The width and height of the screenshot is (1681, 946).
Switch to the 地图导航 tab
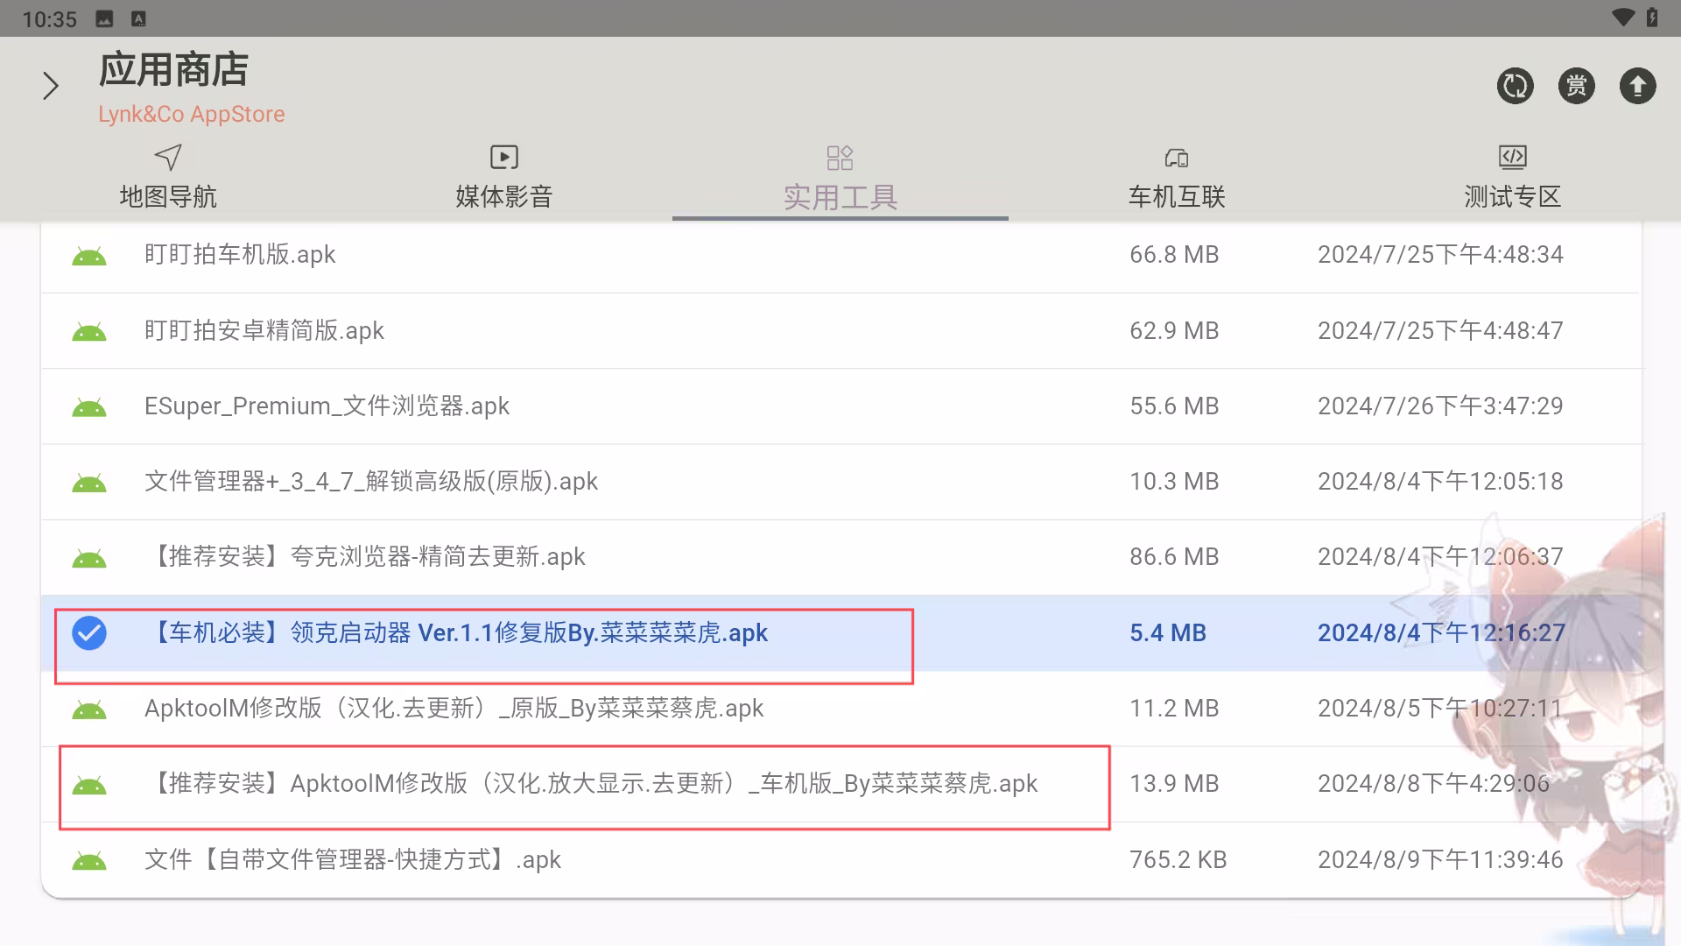[x=168, y=178]
